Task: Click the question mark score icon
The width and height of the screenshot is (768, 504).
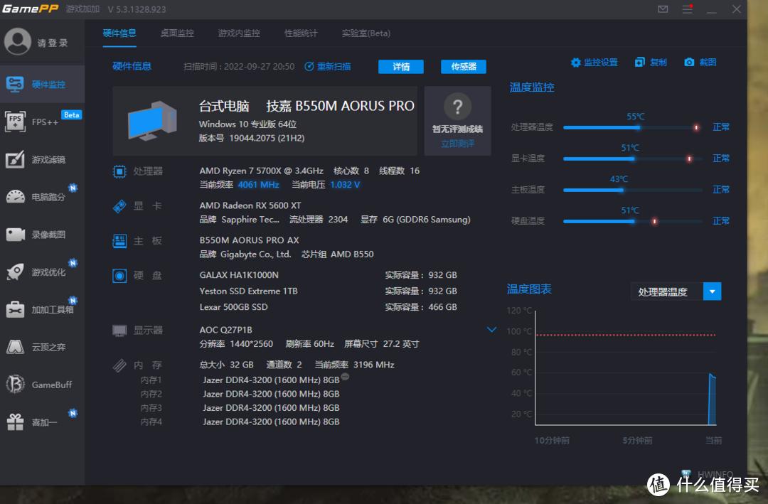Action: [457, 107]
